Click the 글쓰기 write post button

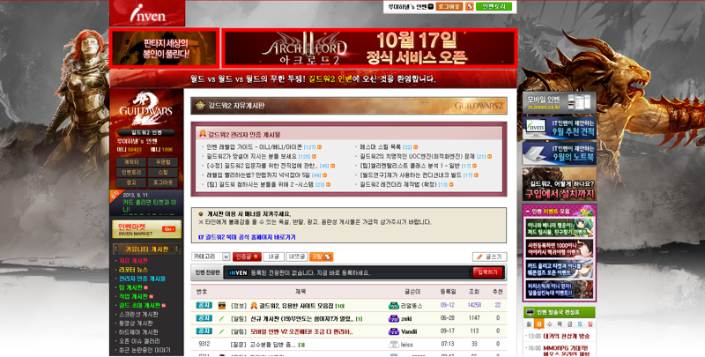490,257
